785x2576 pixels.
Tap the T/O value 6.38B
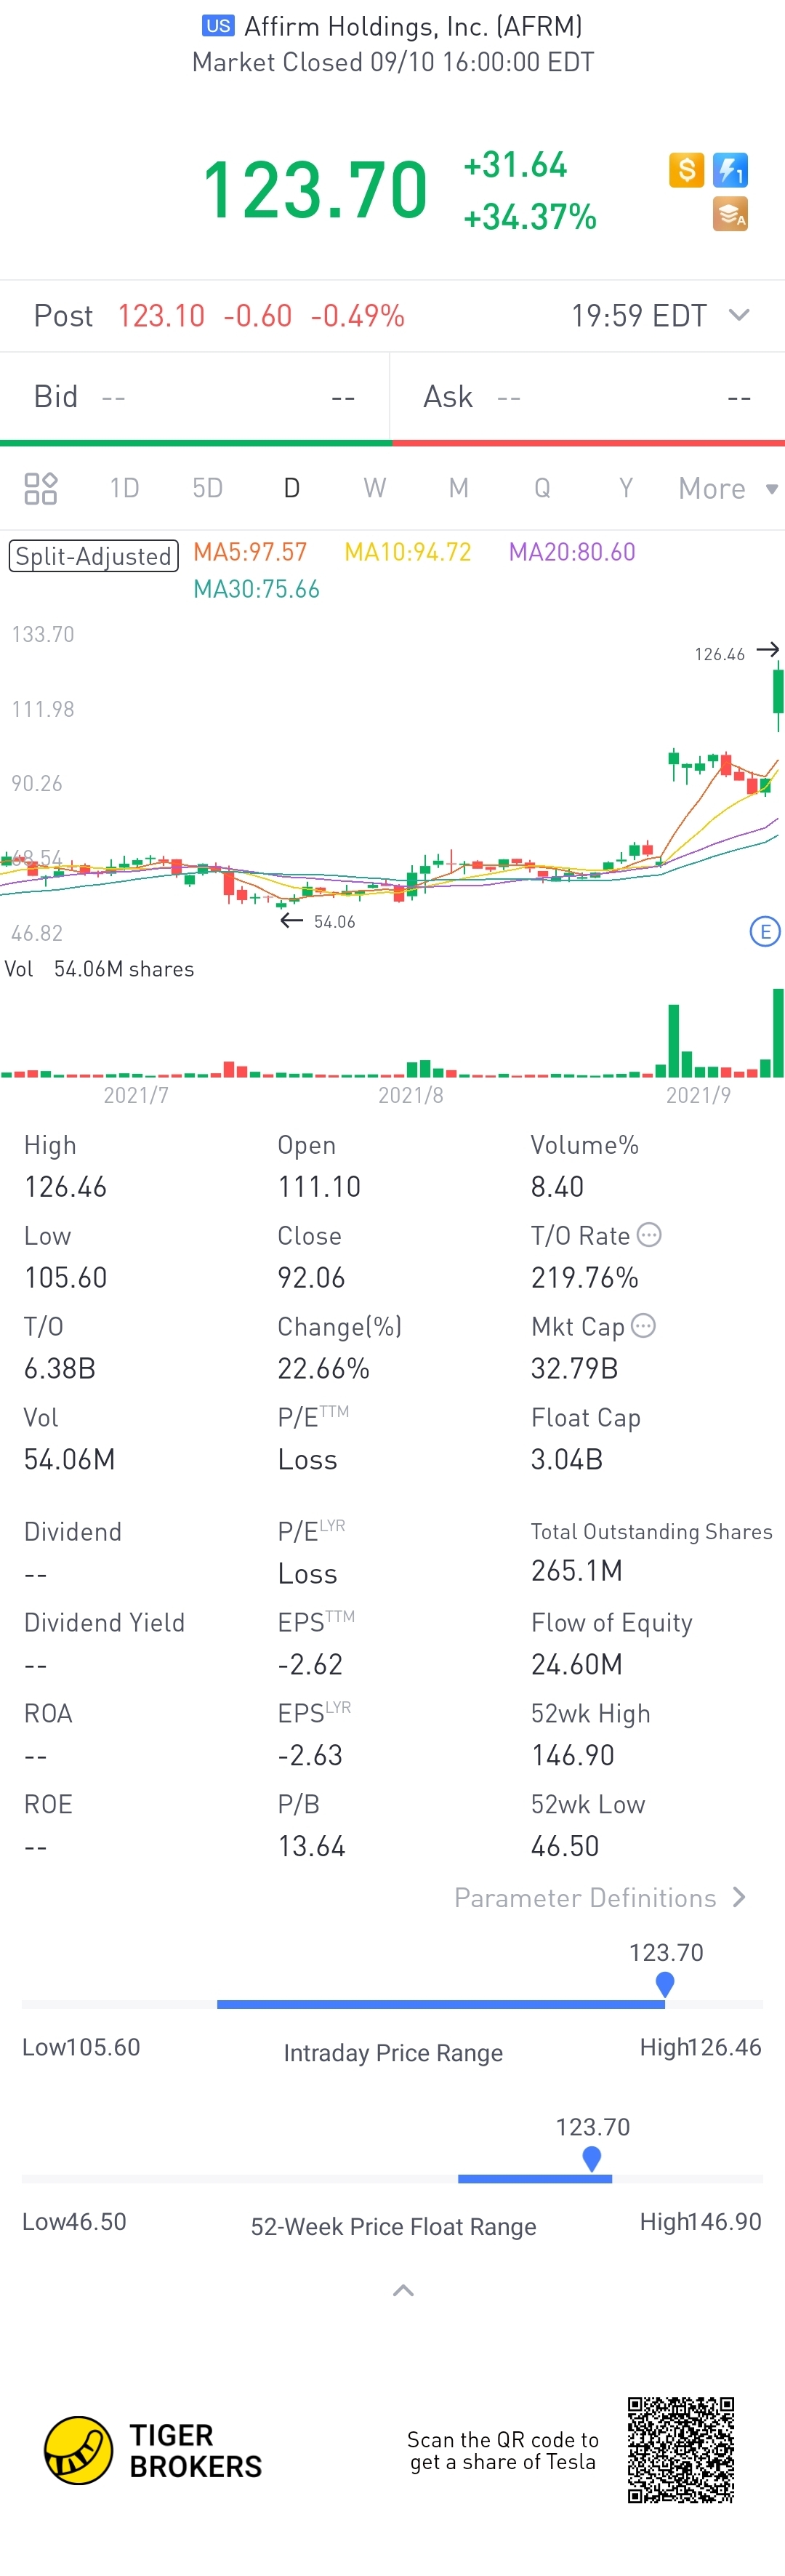(x=60, y=1368)
